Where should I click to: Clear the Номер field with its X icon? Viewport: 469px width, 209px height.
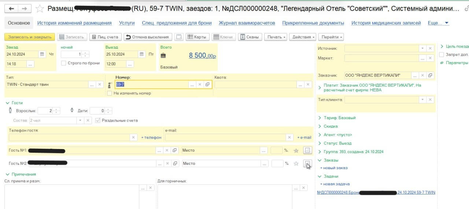200,84
